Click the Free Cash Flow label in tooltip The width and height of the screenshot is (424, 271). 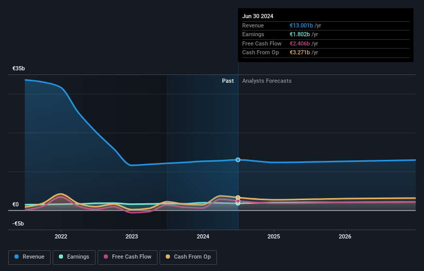click(x=262, y=43)
